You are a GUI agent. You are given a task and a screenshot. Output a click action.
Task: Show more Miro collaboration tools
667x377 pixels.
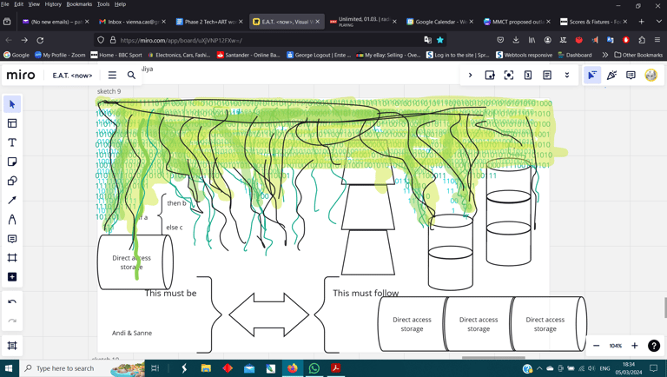[x=566, y=76]
